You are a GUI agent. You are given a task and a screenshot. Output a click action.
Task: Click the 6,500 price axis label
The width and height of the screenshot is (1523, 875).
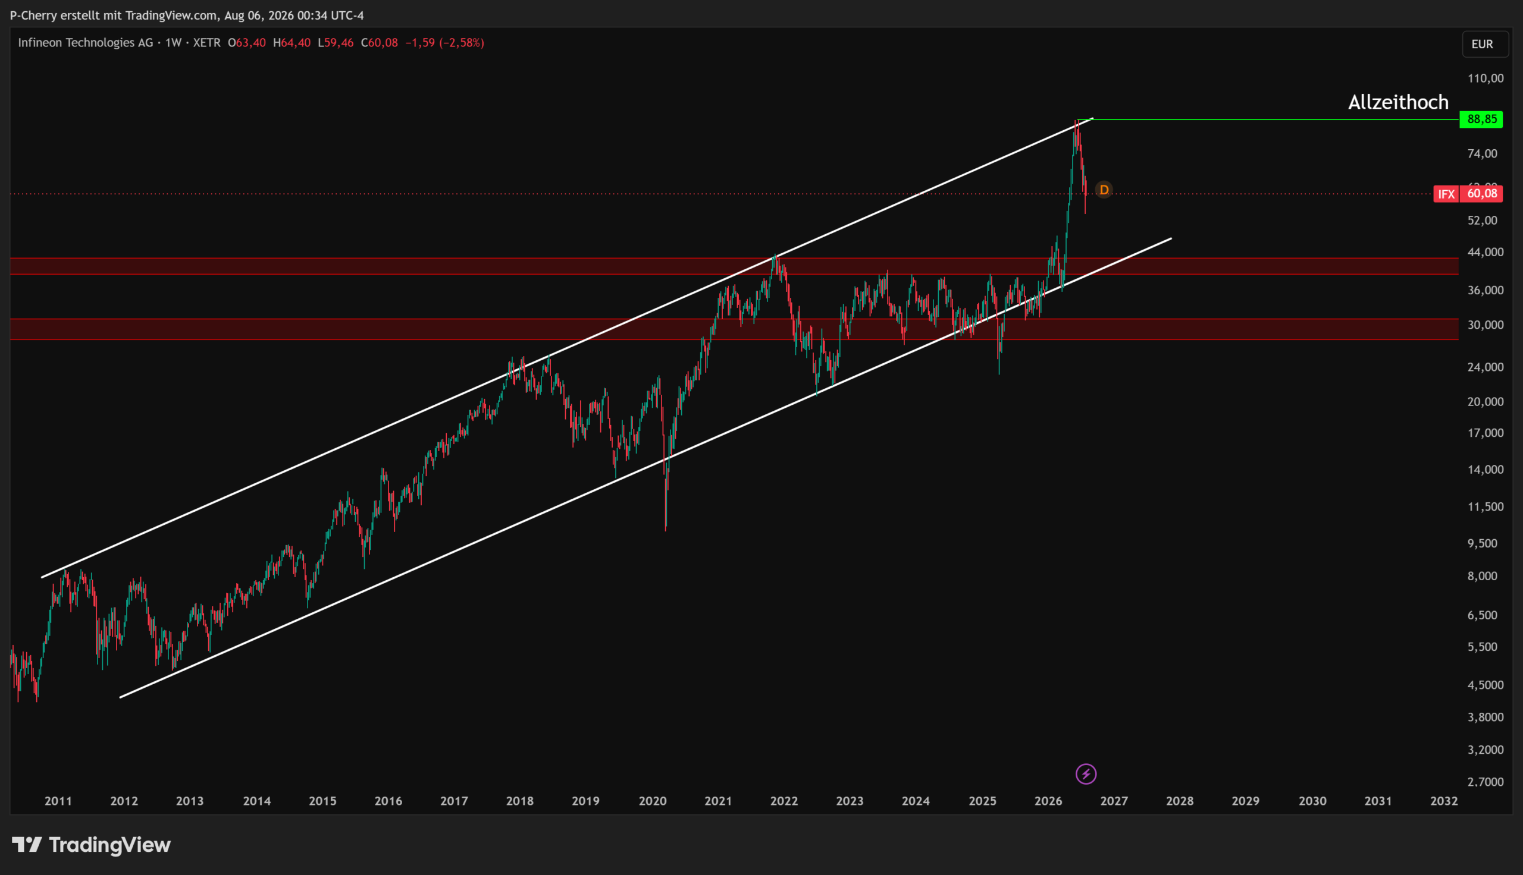click(x=1482, y=615)
